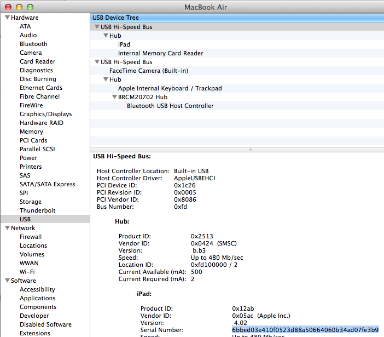Click the PCI Vendor ID 0x8086 value
This screenshot has height=337, width=384.
(x=185, y=199)
